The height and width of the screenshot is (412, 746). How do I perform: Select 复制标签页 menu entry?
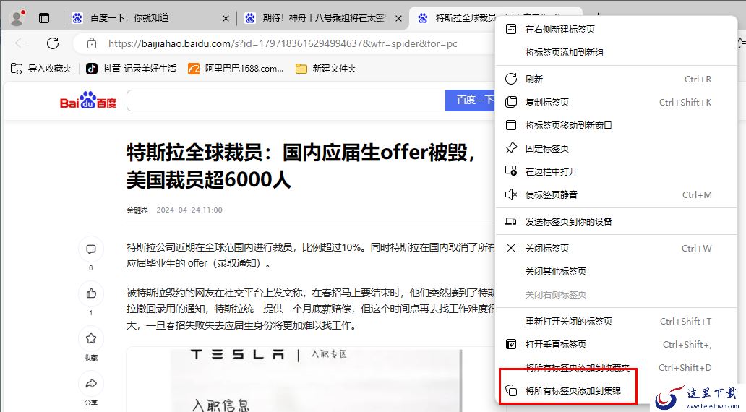tap(616, 103)
